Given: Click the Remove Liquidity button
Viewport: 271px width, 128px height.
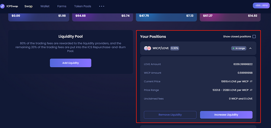Looking at the screenshot, I should 170,115.
